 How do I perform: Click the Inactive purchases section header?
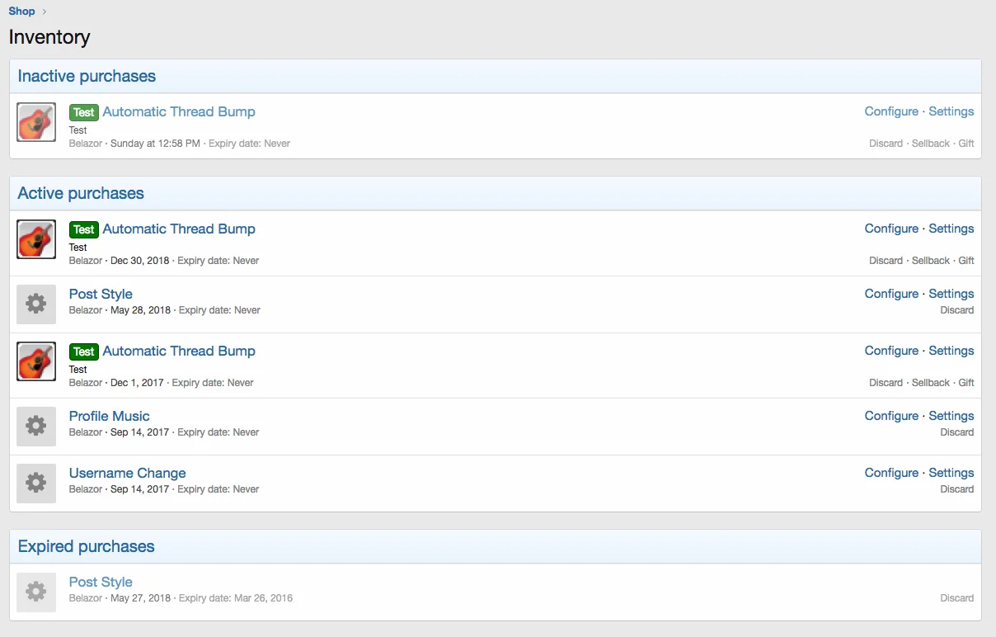87,76
